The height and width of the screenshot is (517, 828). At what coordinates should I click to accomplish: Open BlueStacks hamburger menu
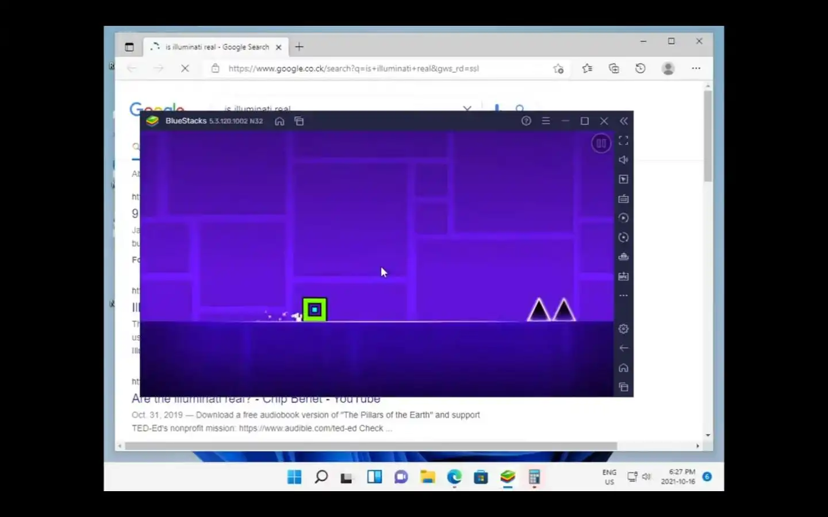click(x=546, y=121)
